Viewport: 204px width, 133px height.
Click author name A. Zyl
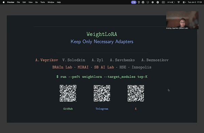98,60
